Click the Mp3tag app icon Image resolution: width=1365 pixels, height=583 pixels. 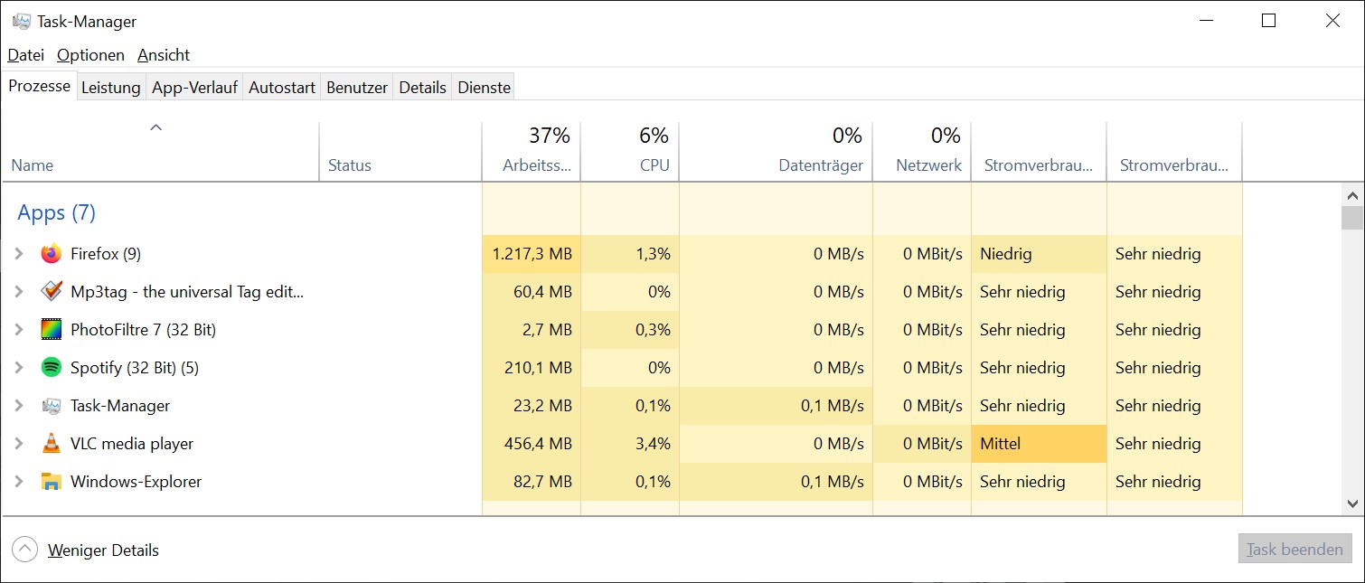(52, 292)
